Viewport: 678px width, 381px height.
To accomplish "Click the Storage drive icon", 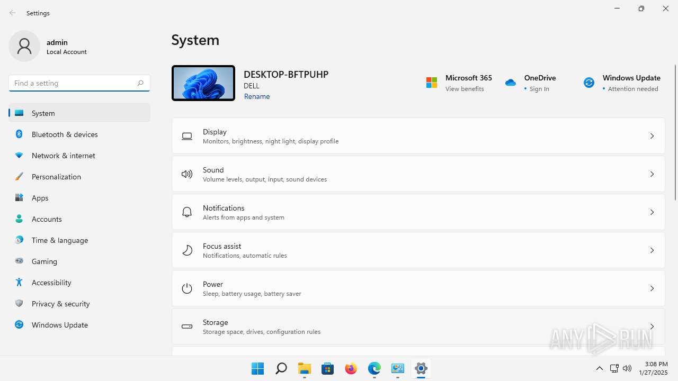I will coord(187,326).
